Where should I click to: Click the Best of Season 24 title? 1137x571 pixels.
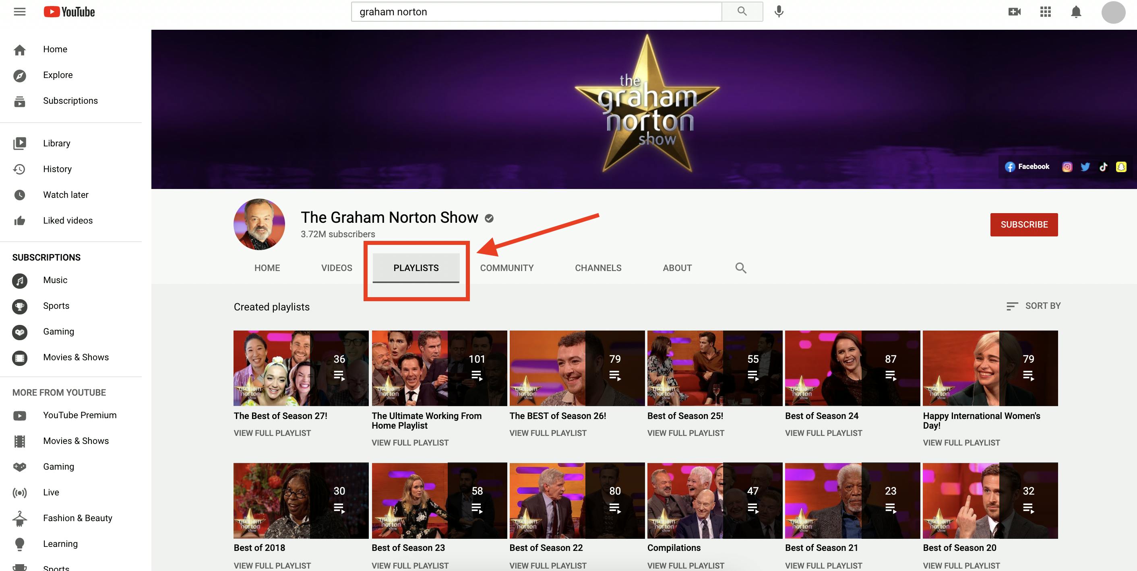821,416
